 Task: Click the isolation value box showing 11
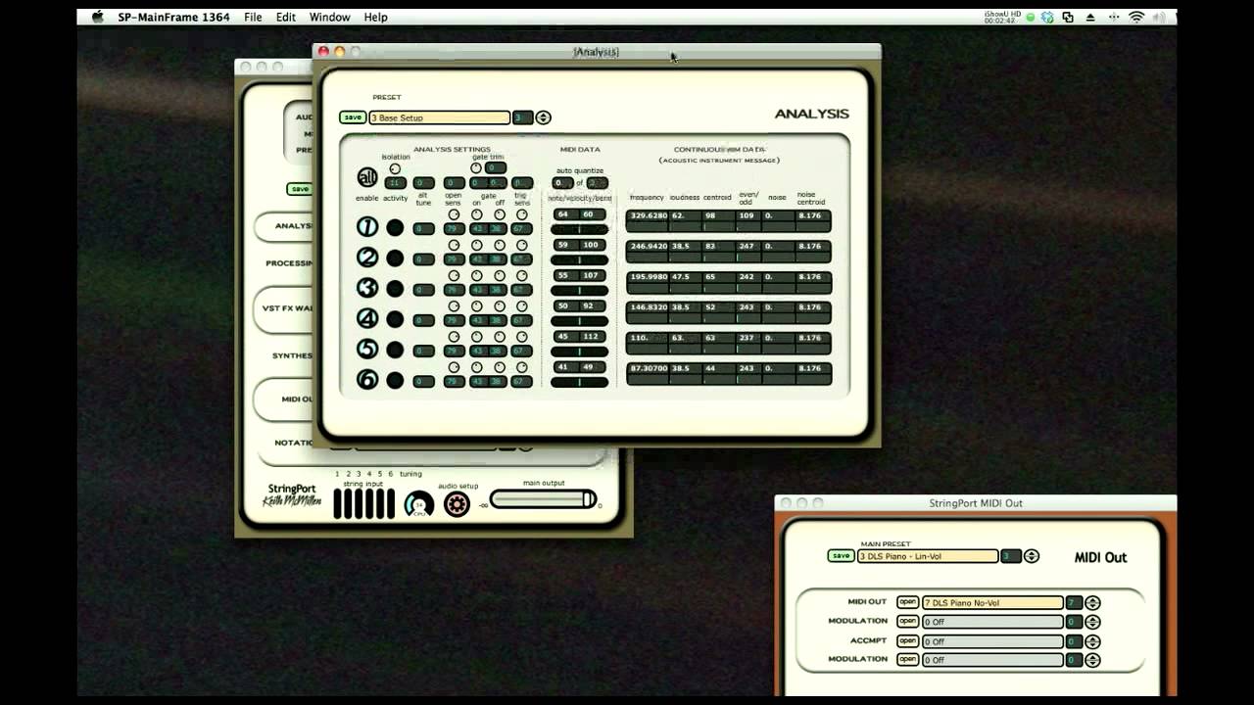tap(395, 183)
